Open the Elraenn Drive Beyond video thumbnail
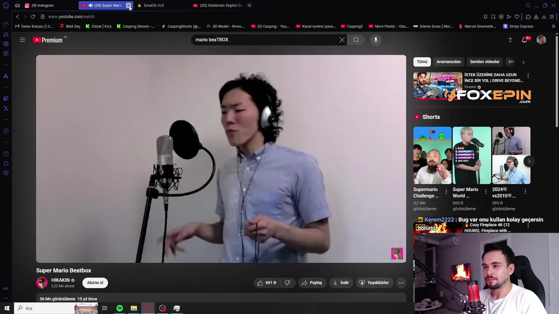Screen dimensions: 559x314 pyautogui.click(x=438, y=86)
